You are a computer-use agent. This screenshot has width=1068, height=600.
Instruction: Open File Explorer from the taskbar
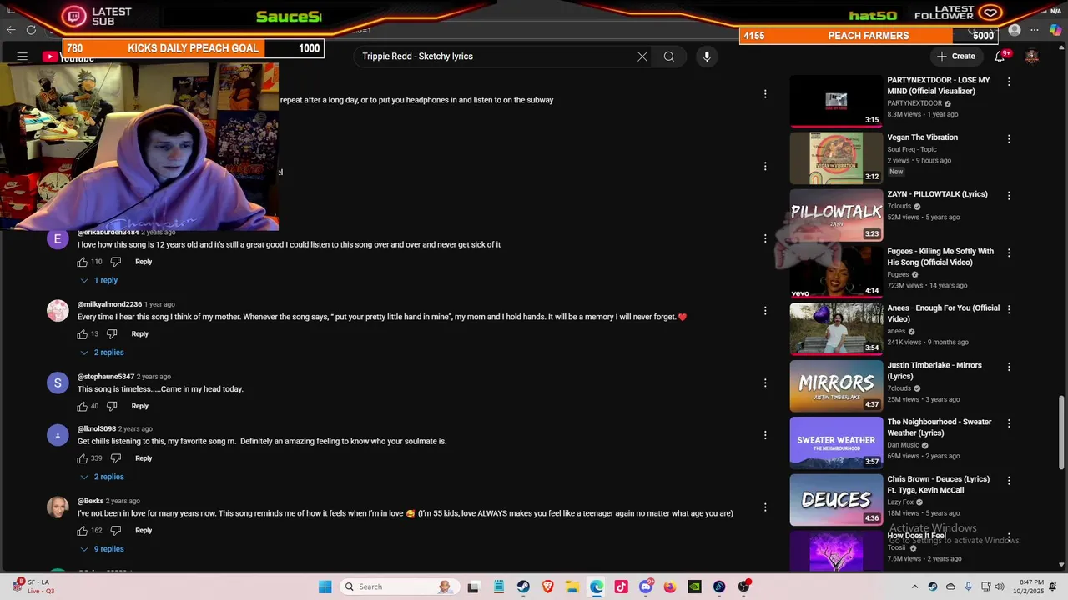572,587
